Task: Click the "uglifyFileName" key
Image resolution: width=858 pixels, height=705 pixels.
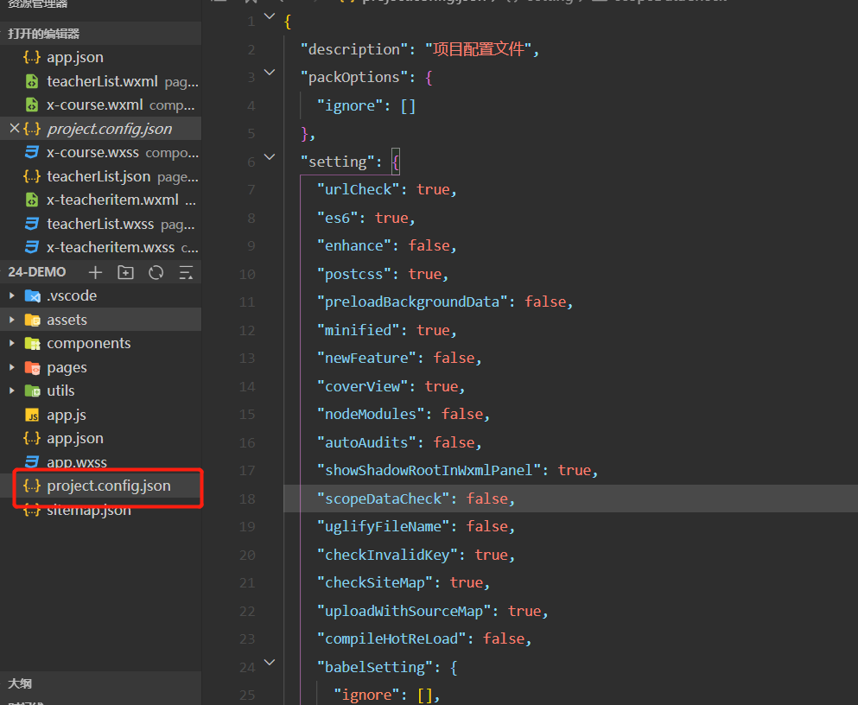Action: (x=384, y=527)
